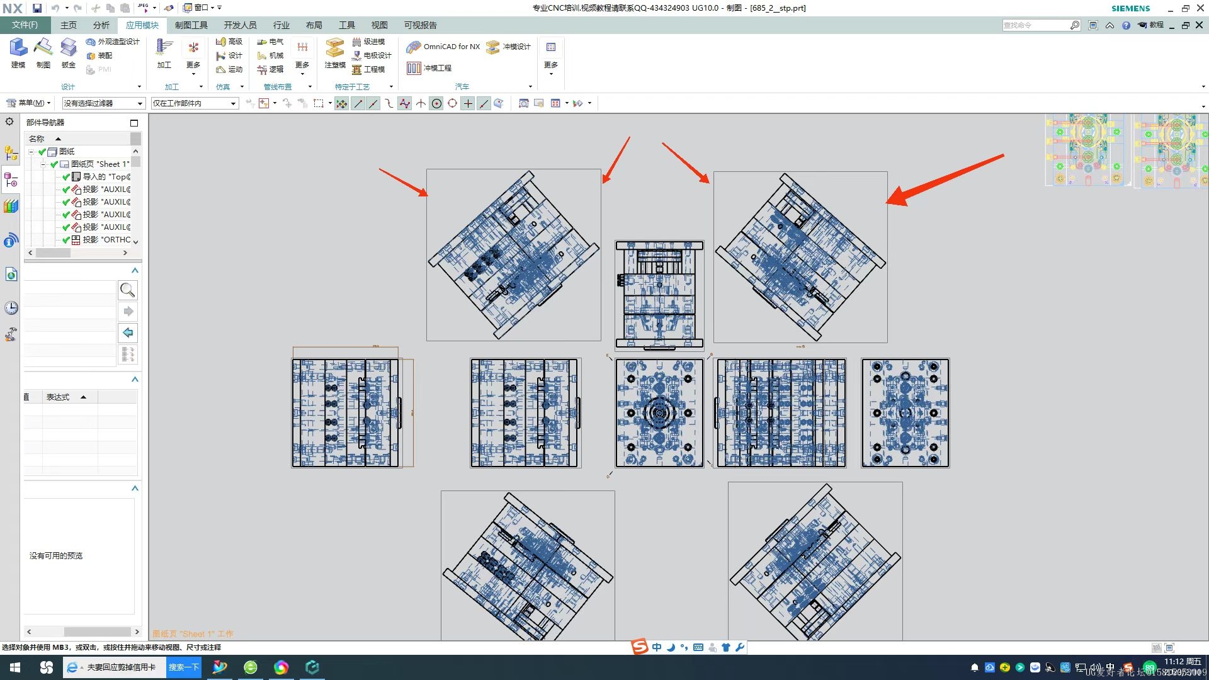This screenshot has width=1209, height=680.
Task: Switch to the 主页 ribbon tab
Action: [69, 25]
